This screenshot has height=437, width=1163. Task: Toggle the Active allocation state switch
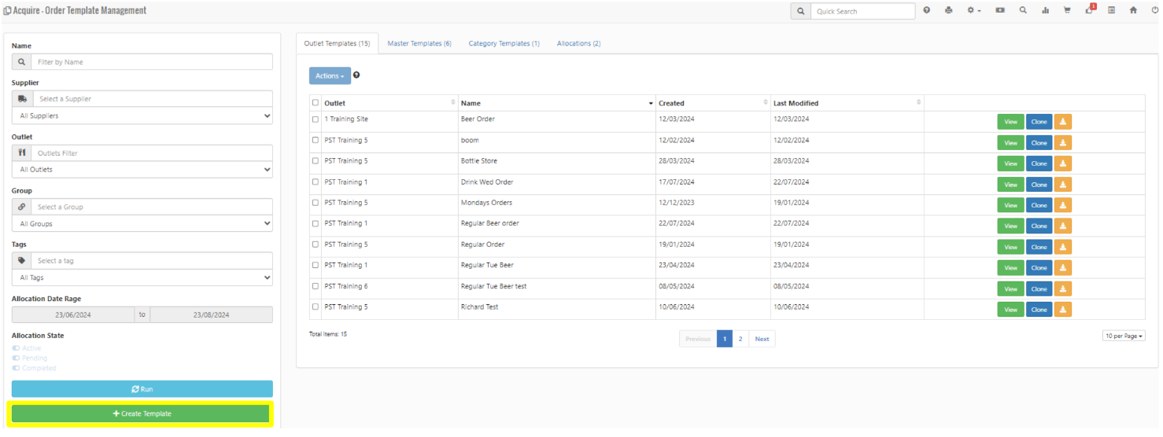point(17,348)
